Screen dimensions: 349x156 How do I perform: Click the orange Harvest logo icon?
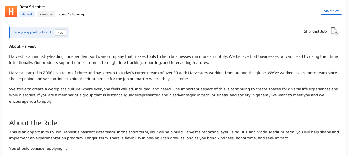tap(11, 11)
